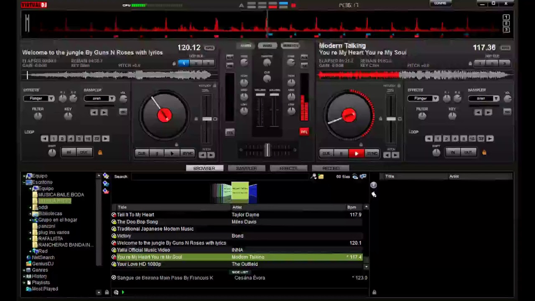
Task: Switch to the RECORD tab
Action: click(331, 168)
